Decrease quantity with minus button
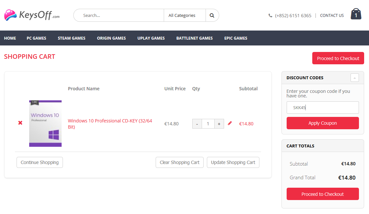The image size is (369, 214). (197, 124)
